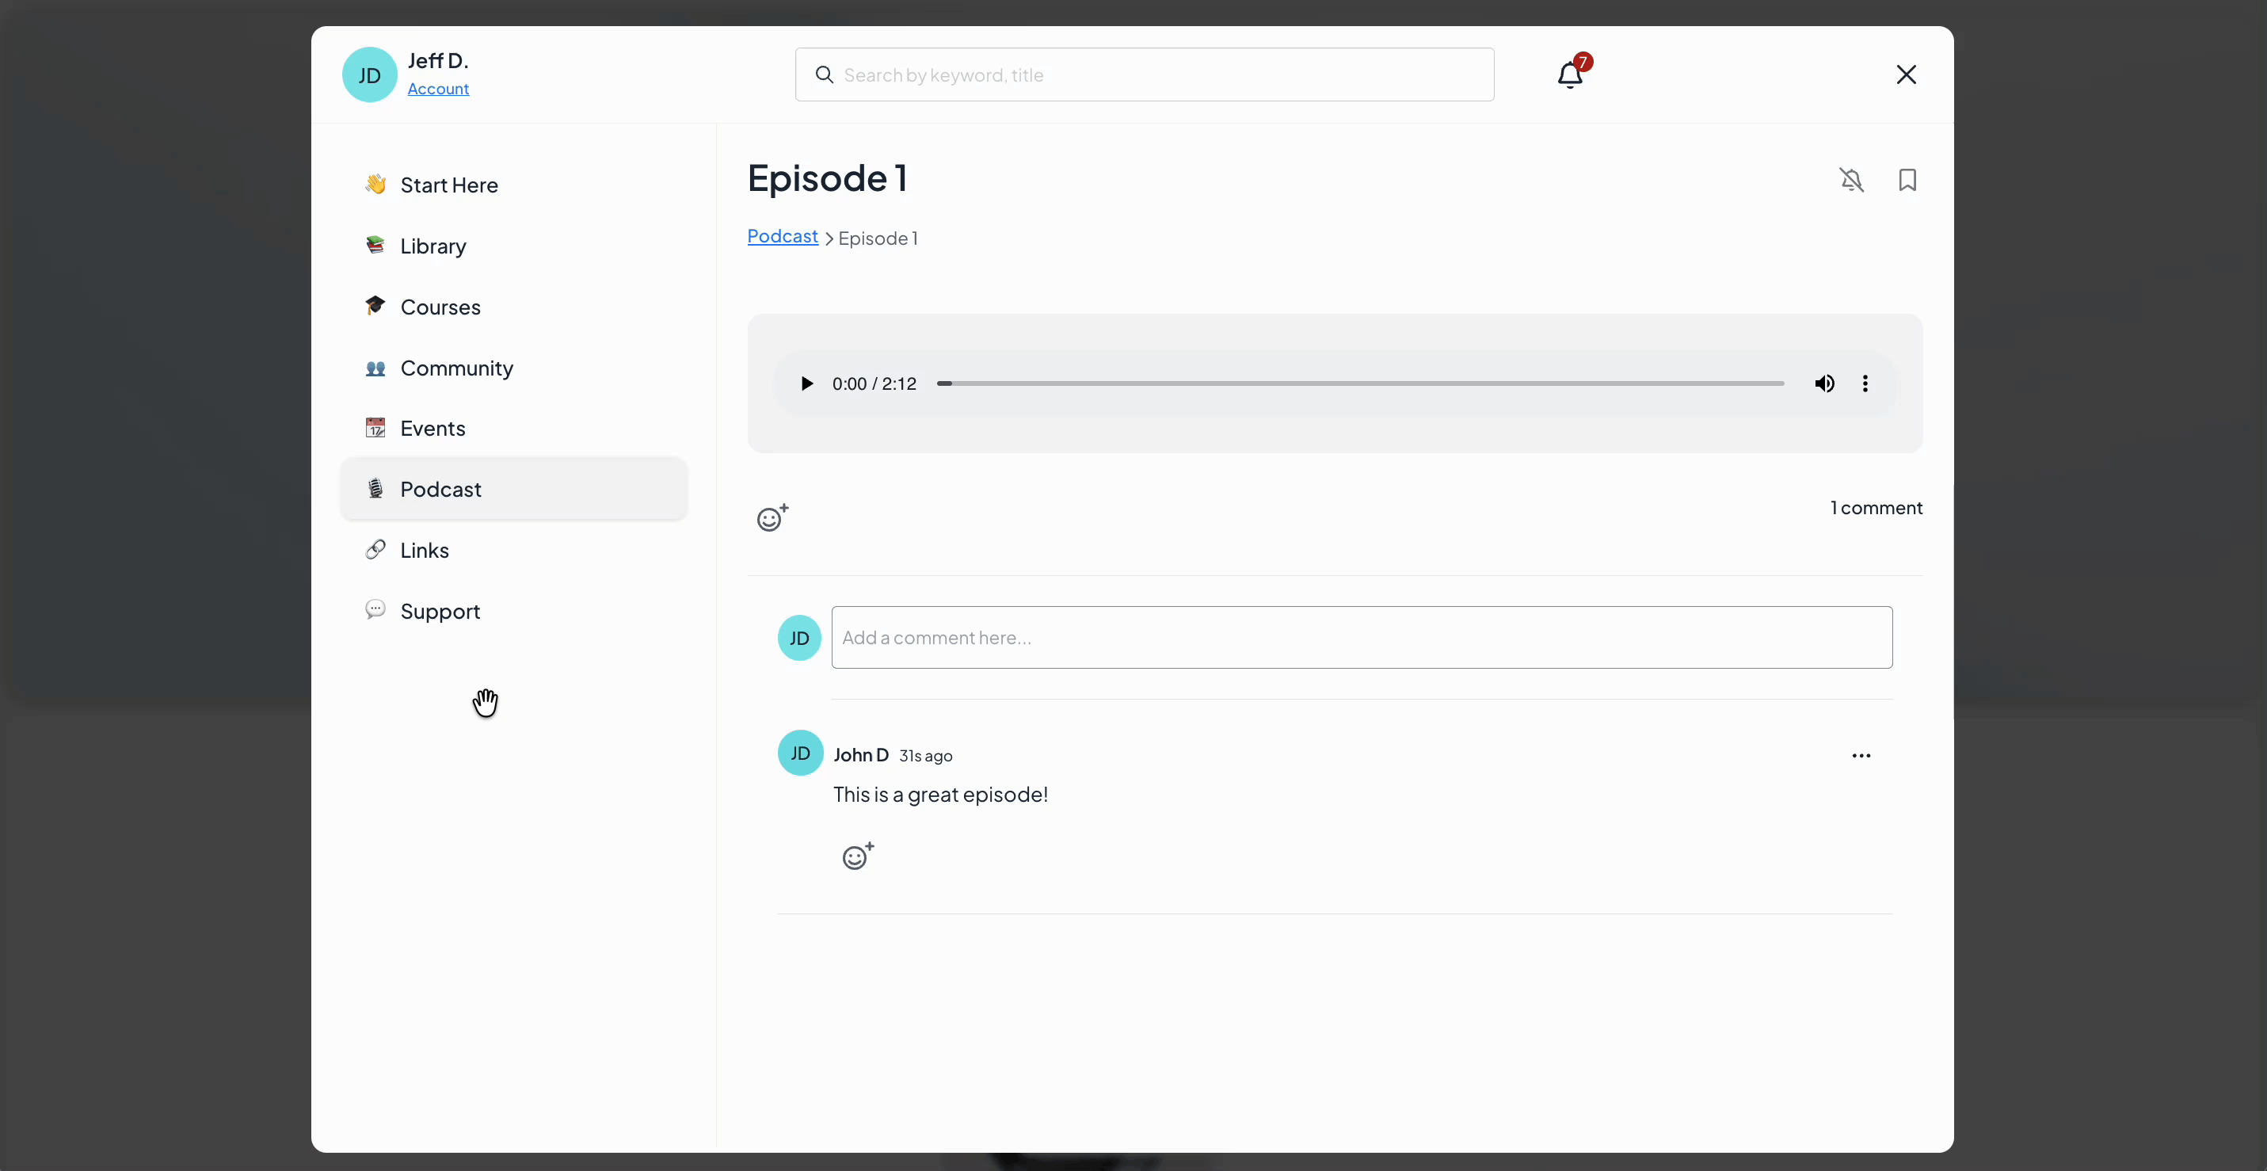Open the Account link
Viewport: 2267px width, 1171px height.
(x=437, y=89)
